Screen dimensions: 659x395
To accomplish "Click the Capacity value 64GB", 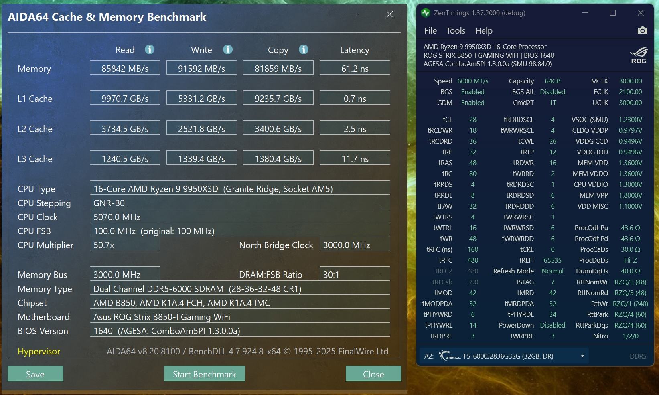I will (553, 81).
